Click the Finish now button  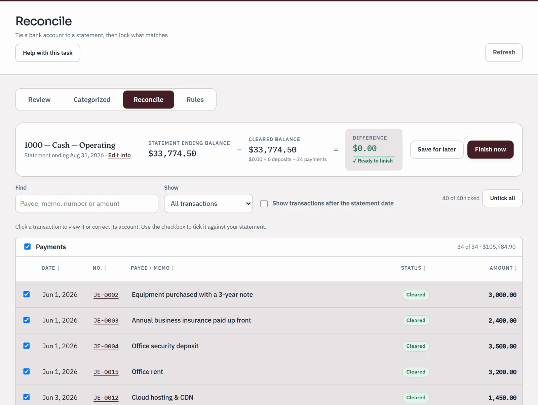[490, 149]
